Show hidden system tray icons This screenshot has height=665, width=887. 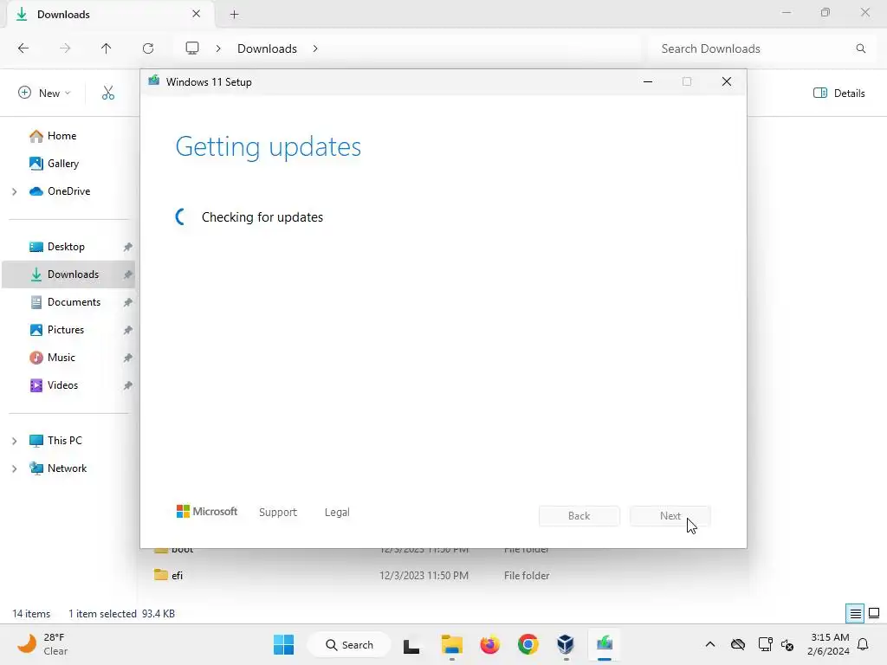tap(710, 644)
